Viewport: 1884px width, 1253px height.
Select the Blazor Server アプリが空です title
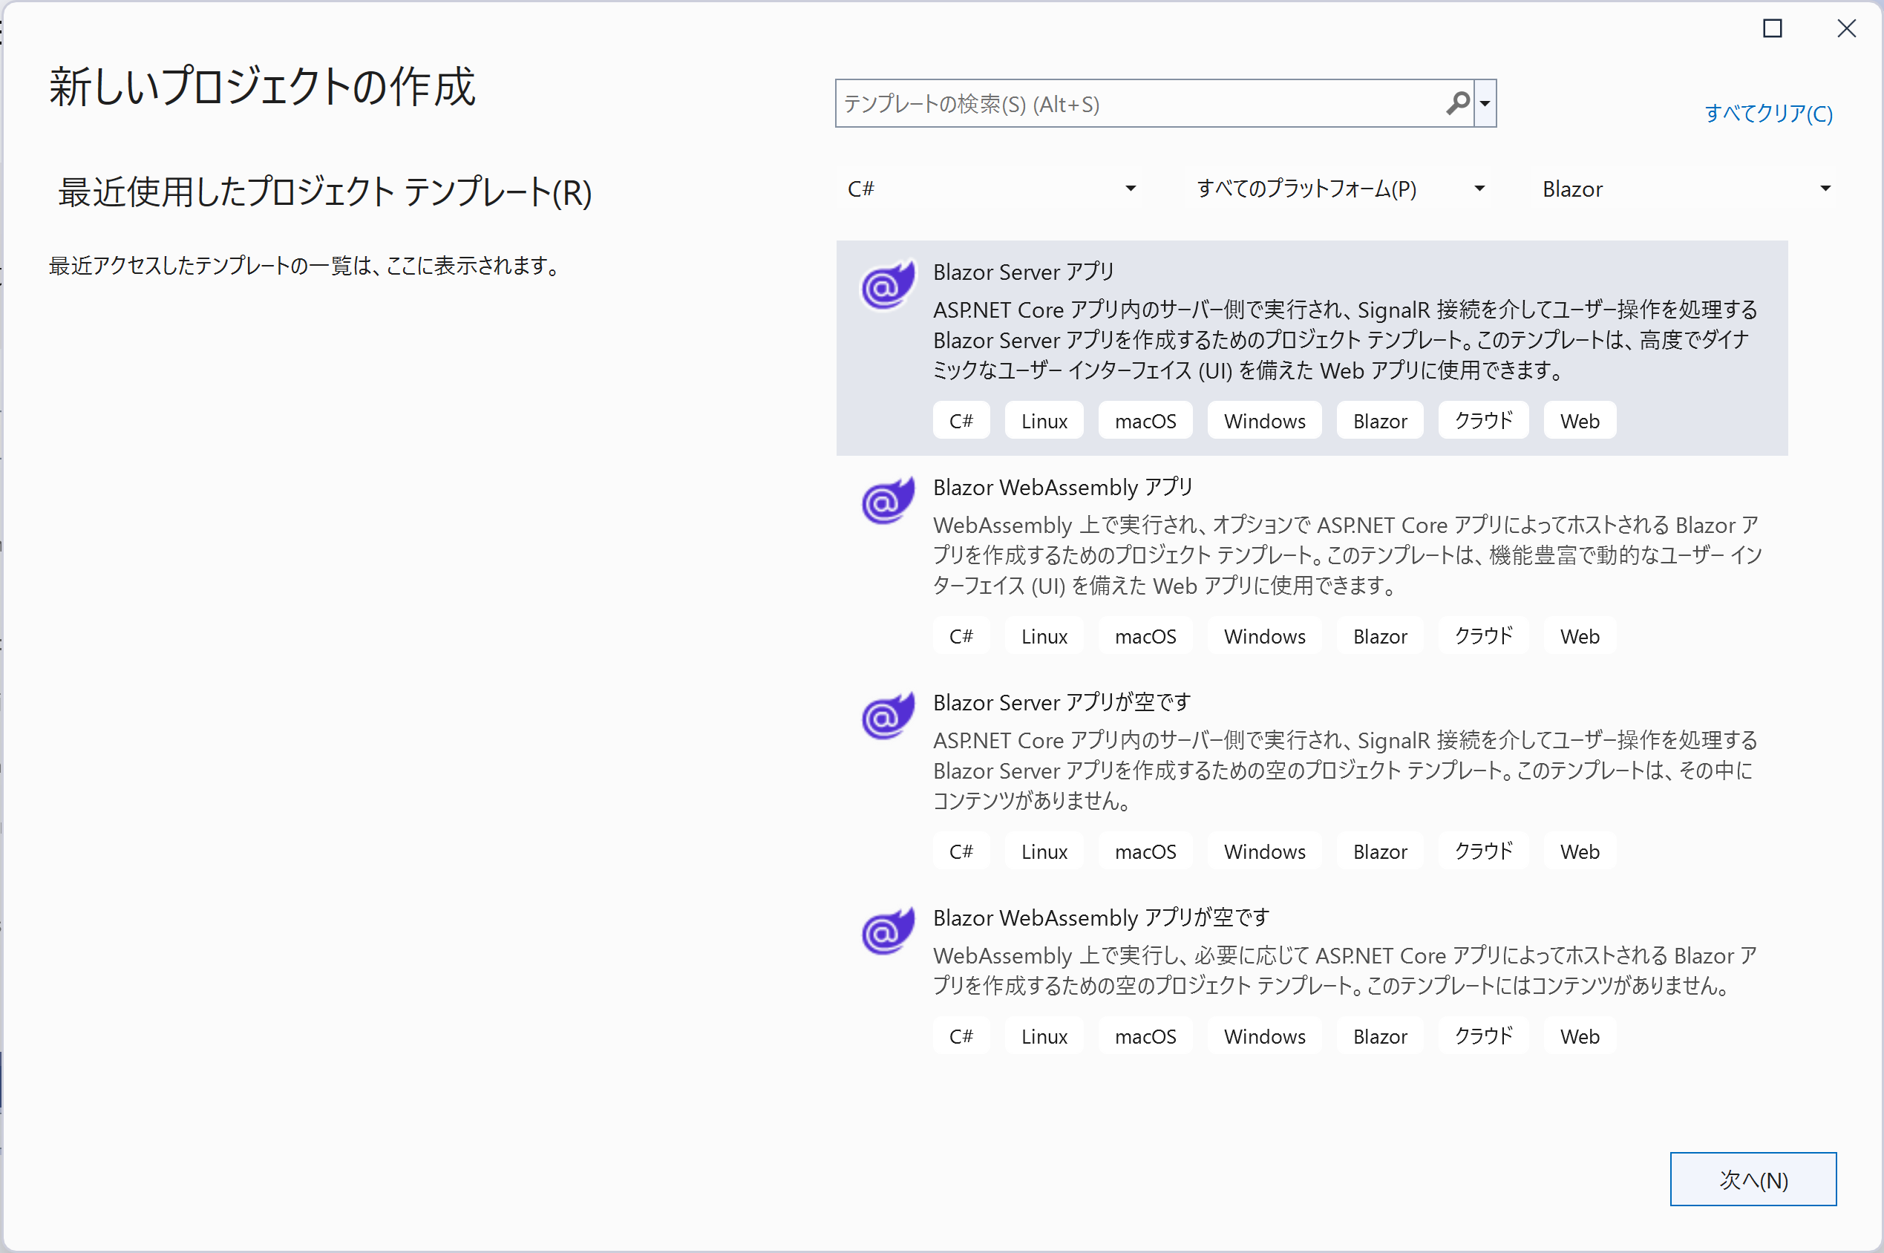(1062, 701)
